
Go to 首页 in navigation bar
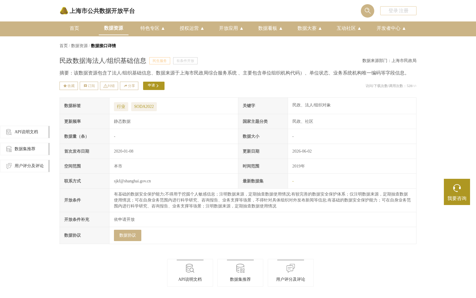[x=74, y=28]
